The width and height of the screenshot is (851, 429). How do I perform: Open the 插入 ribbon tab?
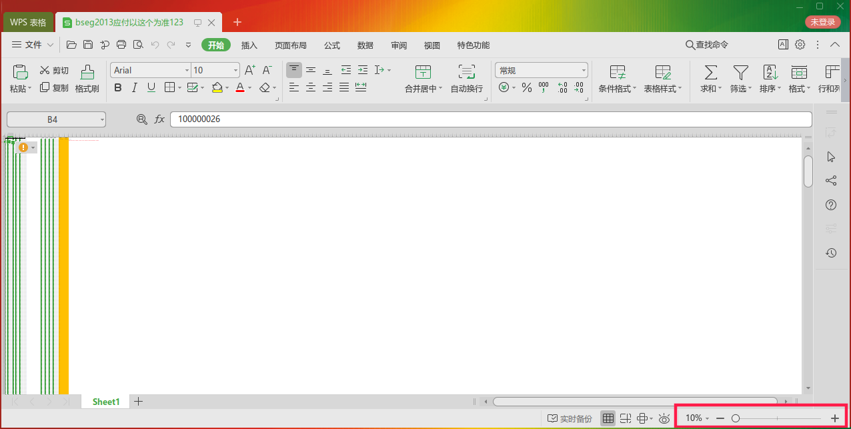pos(249,45)
